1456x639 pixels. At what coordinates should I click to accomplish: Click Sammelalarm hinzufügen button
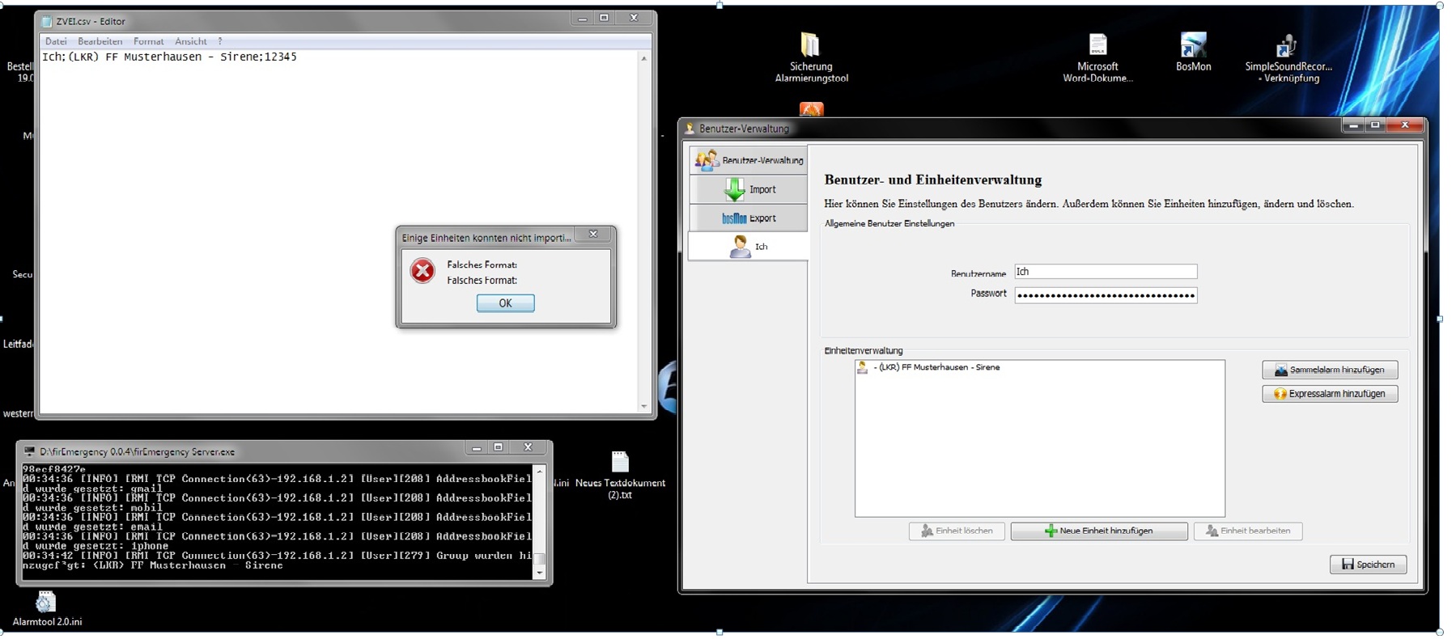click(1329, 370)
